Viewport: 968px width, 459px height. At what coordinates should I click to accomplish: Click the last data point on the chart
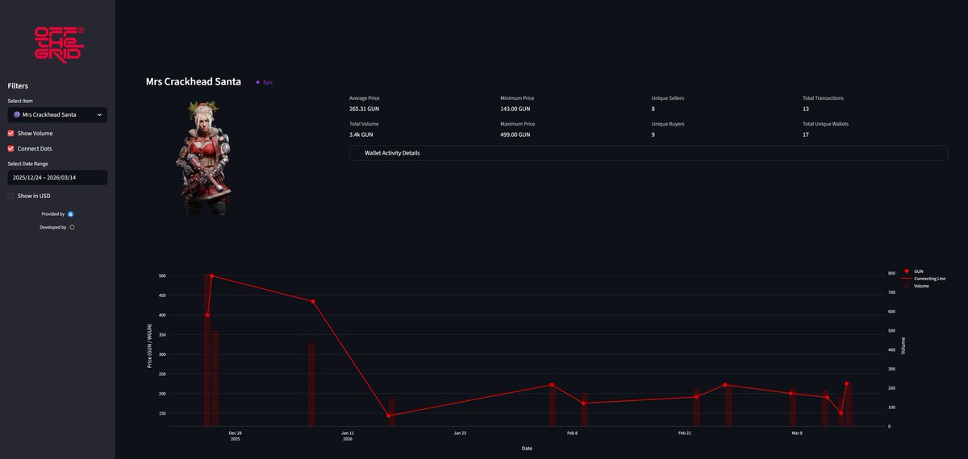[846, 384]
